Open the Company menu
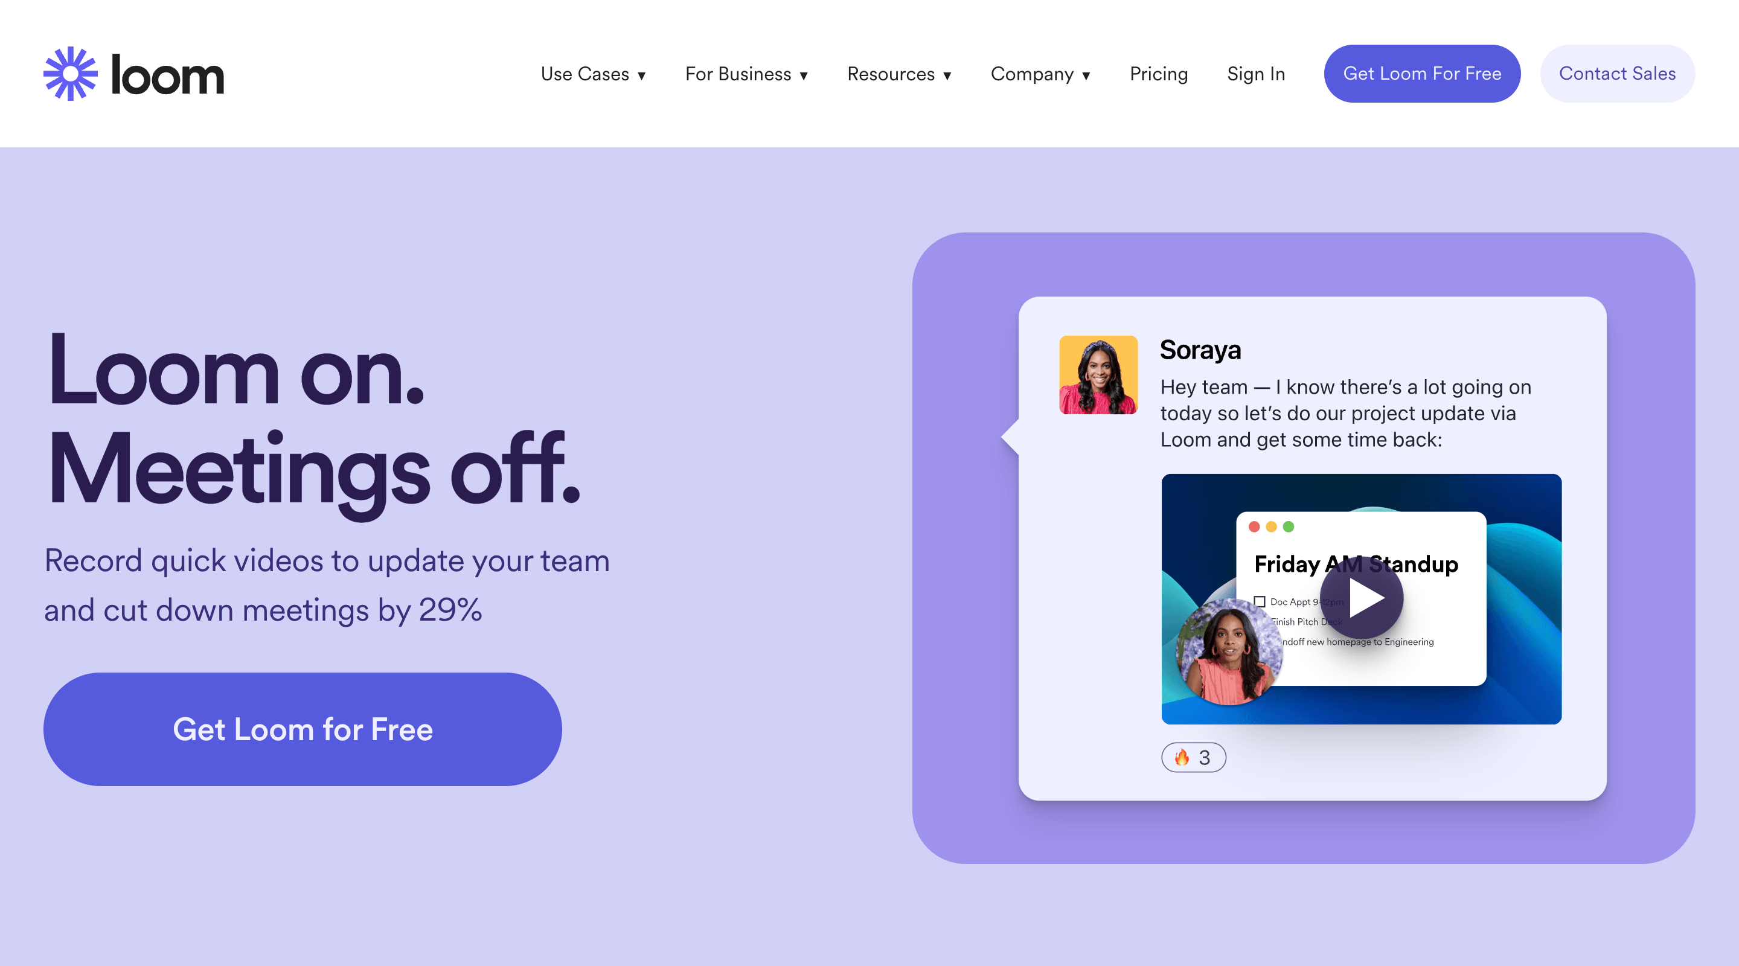This screenshot has height=966, width=1739. coord(1040,74)
